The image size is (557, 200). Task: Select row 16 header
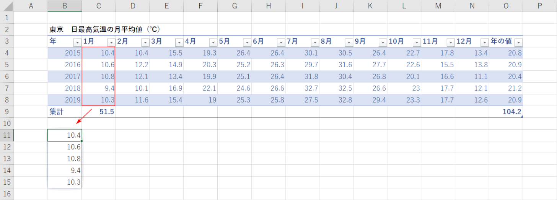(7, 194)
